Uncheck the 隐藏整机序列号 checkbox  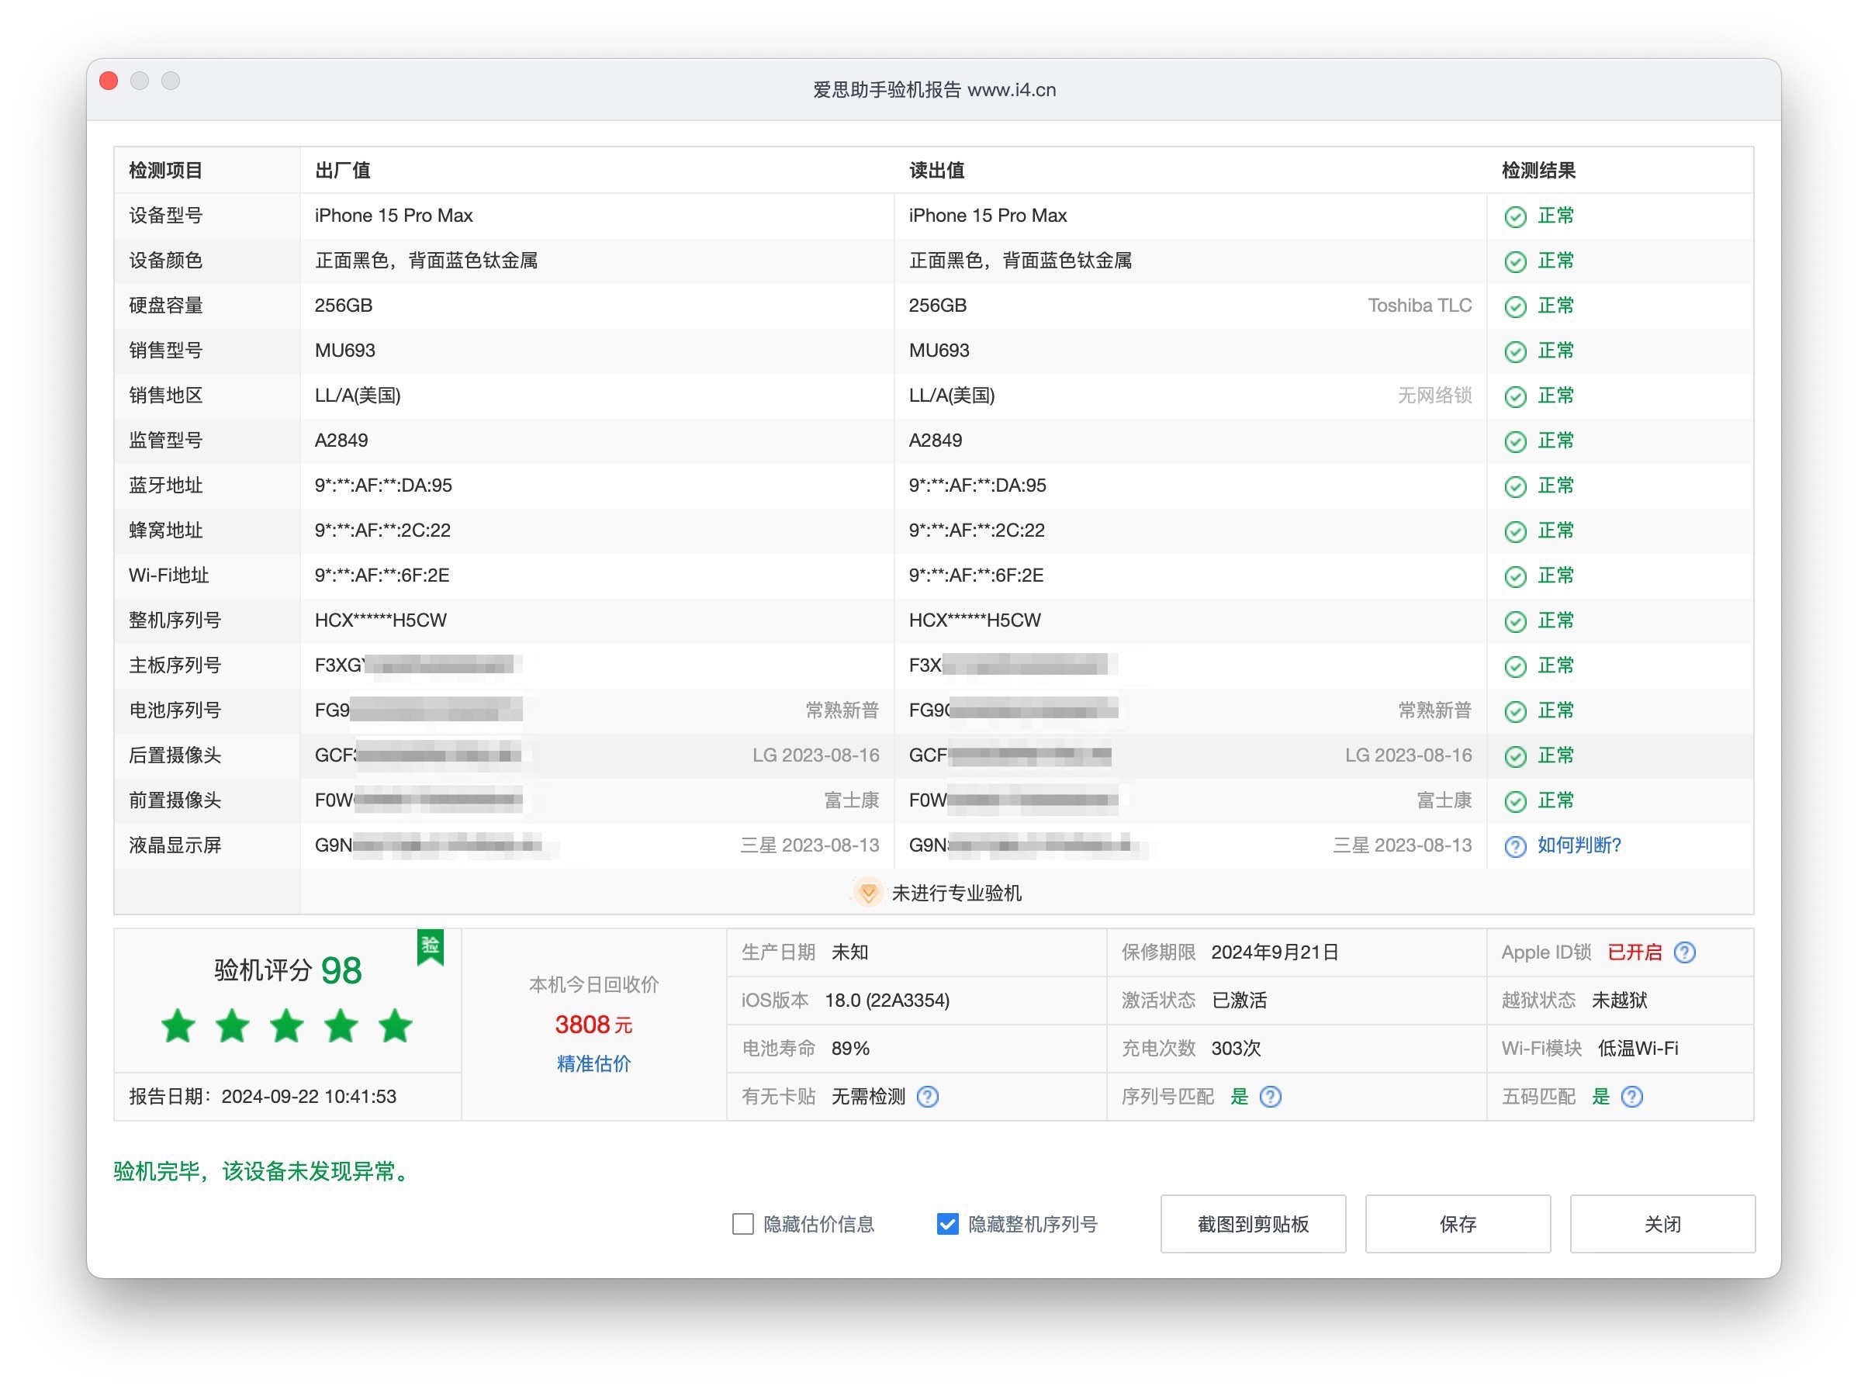947,1223
